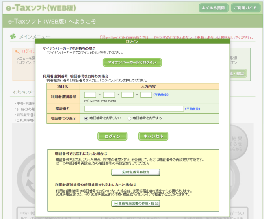The width and height of the screenshot is (264, 219).
Task: Select 暗証番号を表示しない radio button
Action: (86, 118)
